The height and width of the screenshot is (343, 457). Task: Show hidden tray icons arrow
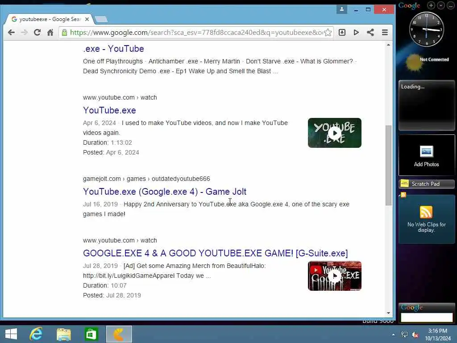pyautogui.click(x=393, y=335)
